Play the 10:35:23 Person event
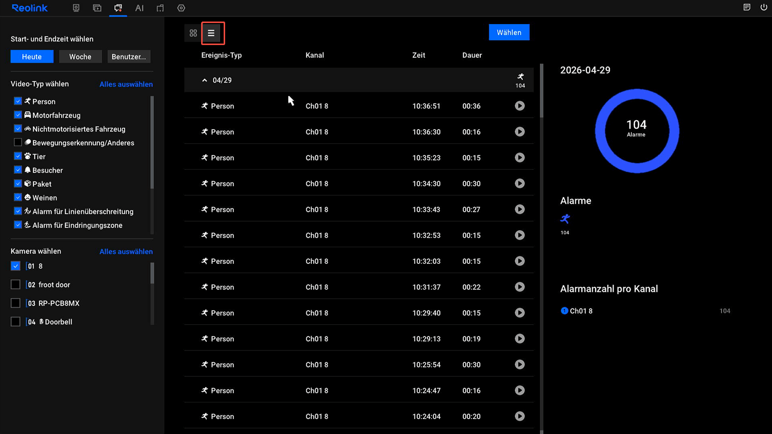The height and width of the screenshot is (434, 772). point(520,158)
